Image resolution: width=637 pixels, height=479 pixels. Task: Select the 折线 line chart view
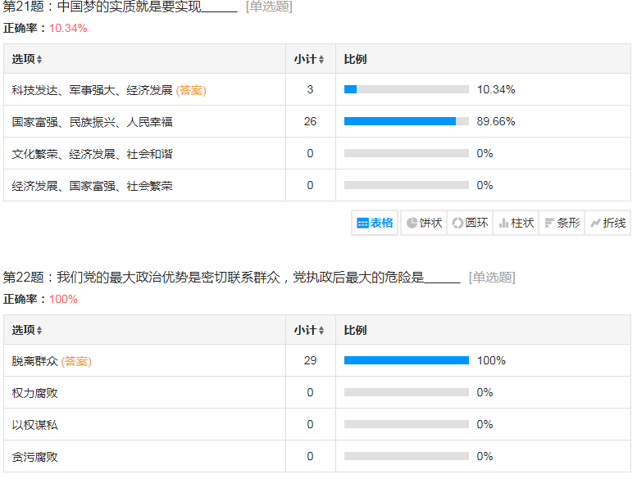(x=607, y=223)
